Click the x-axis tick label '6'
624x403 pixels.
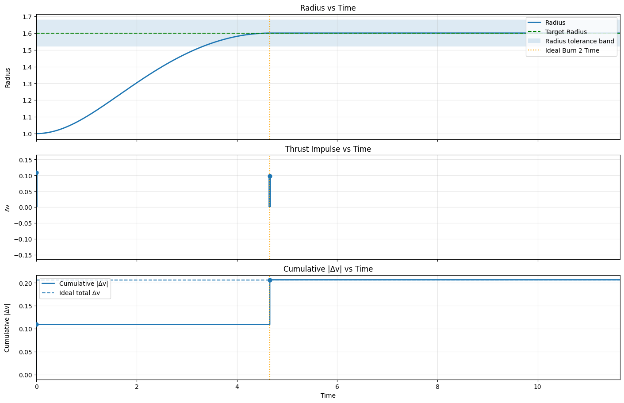(337, 386)
